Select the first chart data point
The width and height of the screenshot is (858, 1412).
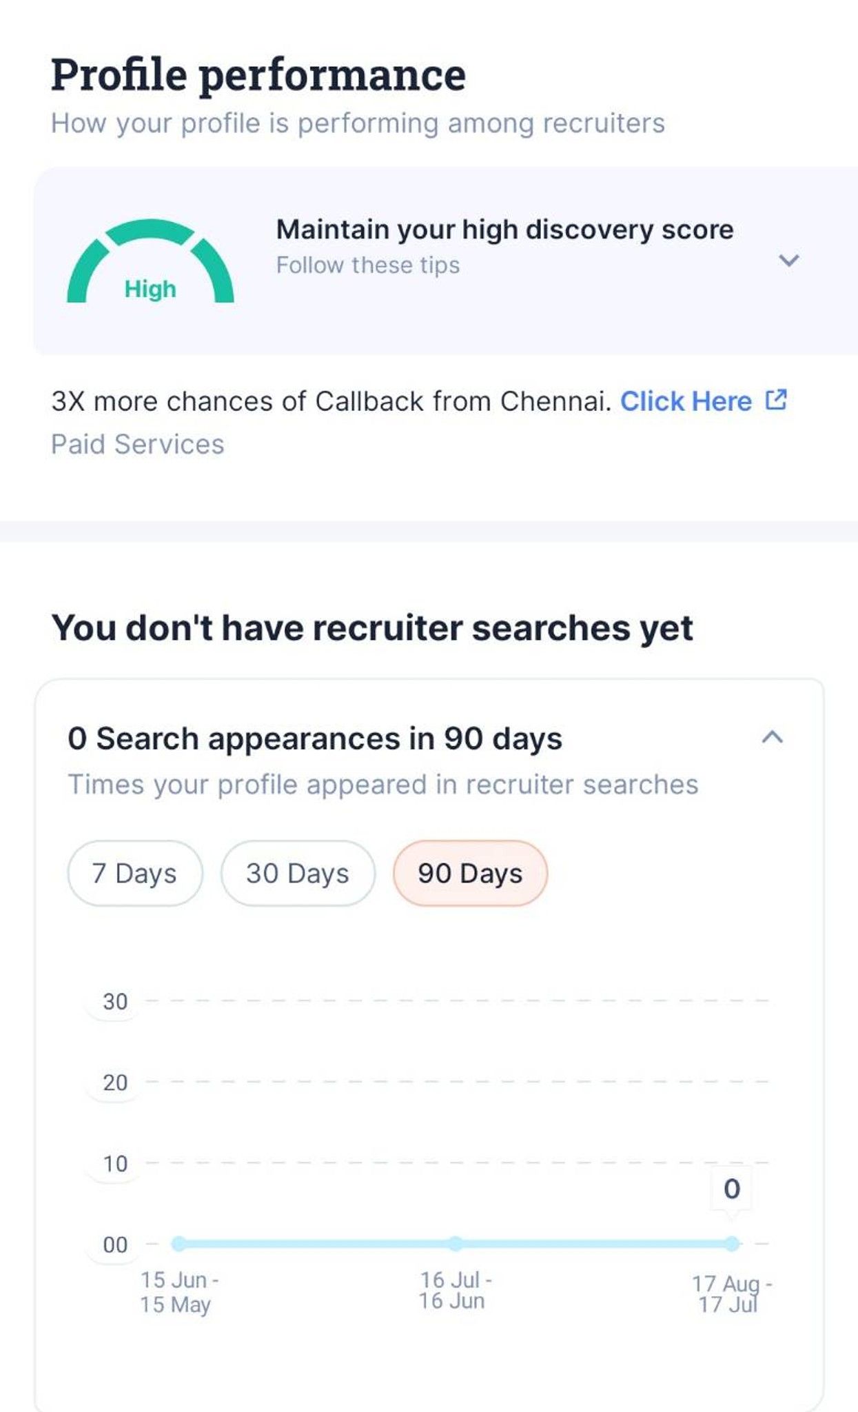point(178,1243)
